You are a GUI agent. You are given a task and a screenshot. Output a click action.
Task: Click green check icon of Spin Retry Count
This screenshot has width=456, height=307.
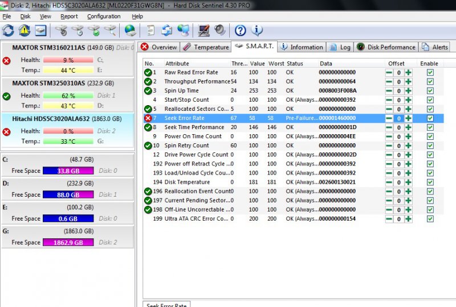(148, 146)
